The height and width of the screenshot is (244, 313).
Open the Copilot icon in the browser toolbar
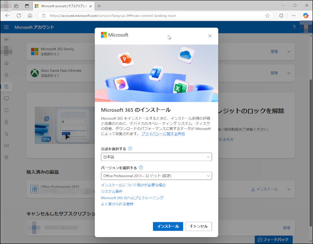tap(306, 16)
